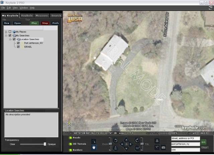Reset view to north-up
The image size is (214, 155).
[115, 148]
